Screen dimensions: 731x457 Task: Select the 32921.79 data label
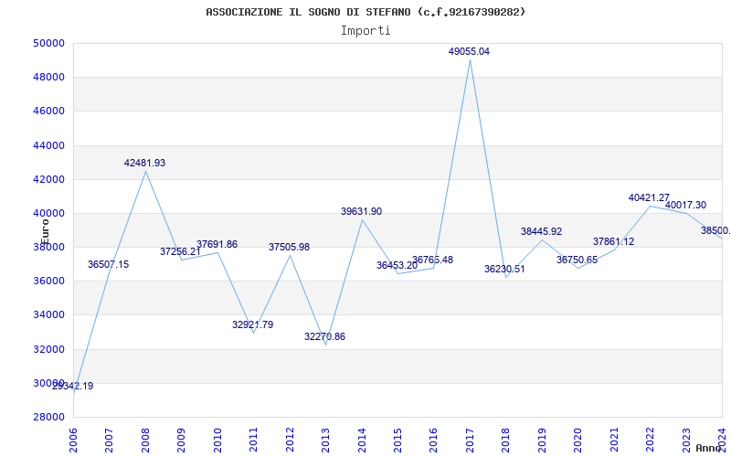253,324
